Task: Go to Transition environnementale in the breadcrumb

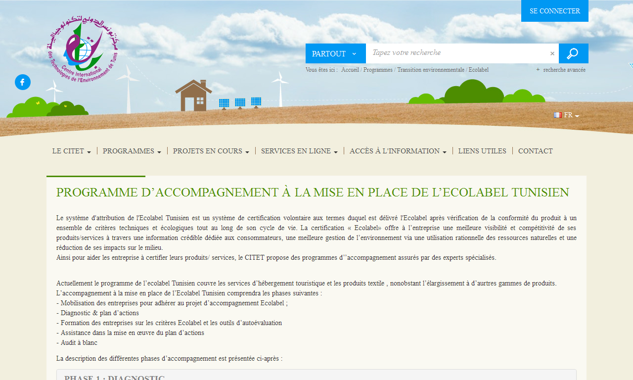Action: 431,70
